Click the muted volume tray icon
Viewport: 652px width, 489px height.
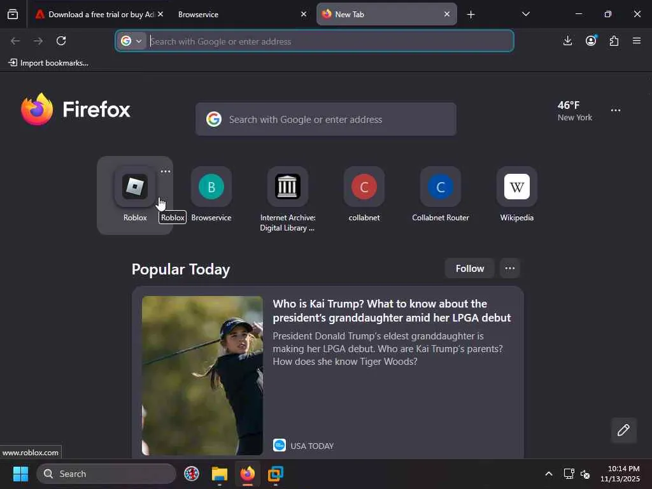[x=585, y=474]
